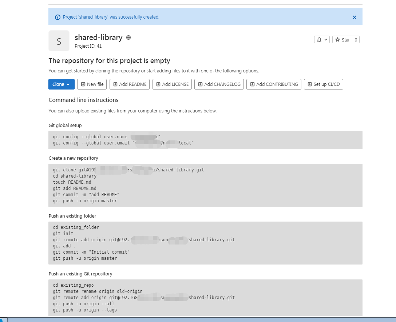Open Set up CI/CD
The image size is (396, 322).
point(324,84)
